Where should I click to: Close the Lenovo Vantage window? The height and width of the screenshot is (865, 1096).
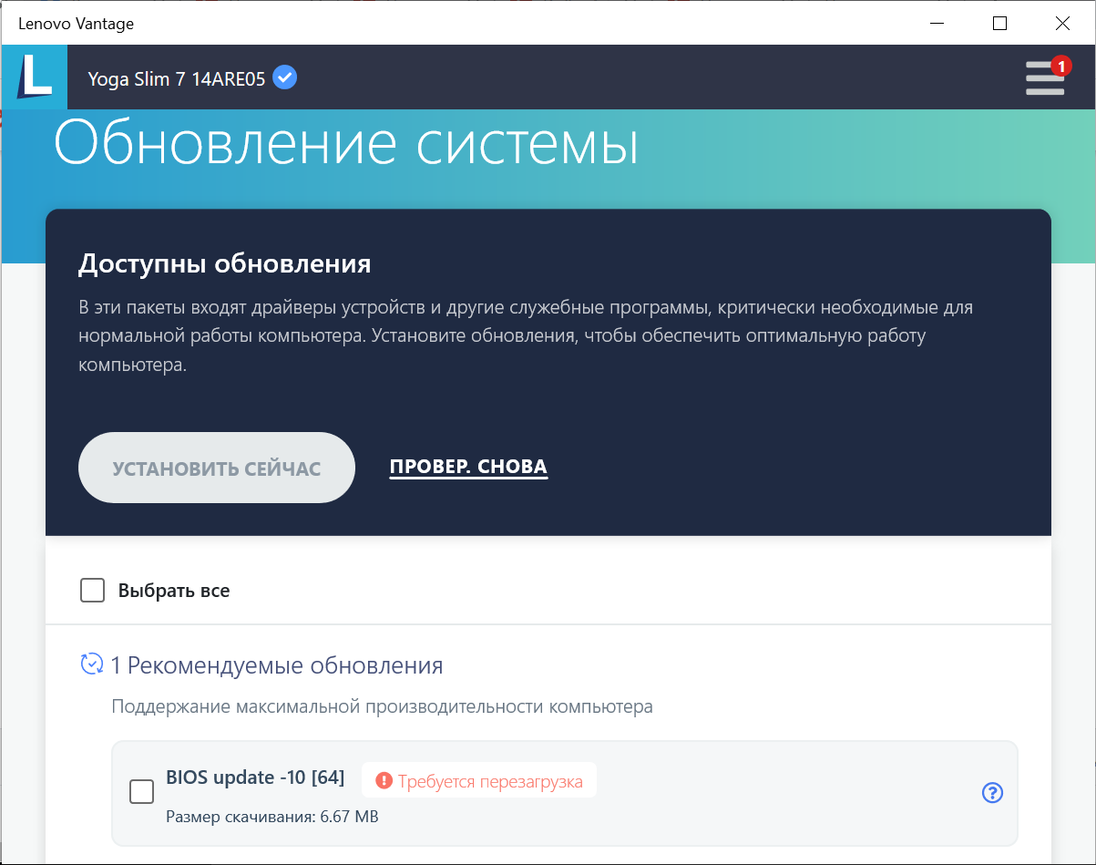[x=1063, y=23]
